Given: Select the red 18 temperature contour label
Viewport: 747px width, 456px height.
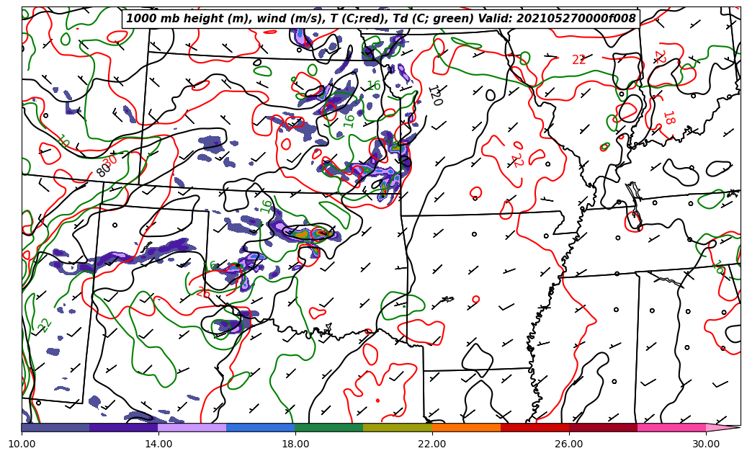Looking at the screenshot, I should [x=668, y=118].
